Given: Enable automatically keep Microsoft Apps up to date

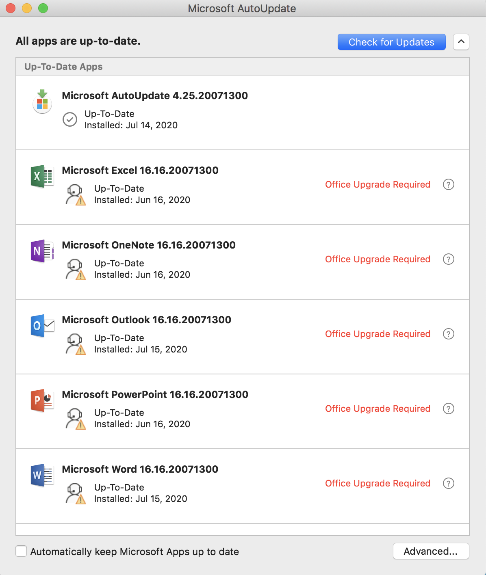Looking at the screenshot, I should pyautogui.click(x=21, y=551).
